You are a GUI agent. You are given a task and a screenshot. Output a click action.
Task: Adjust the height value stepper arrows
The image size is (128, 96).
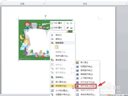64,23
